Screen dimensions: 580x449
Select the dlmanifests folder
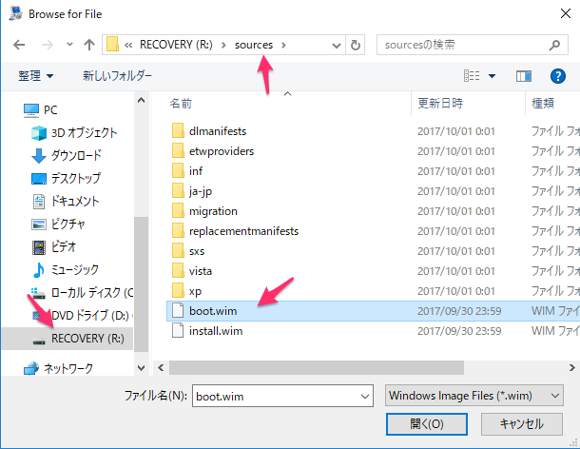click(218, 131)
